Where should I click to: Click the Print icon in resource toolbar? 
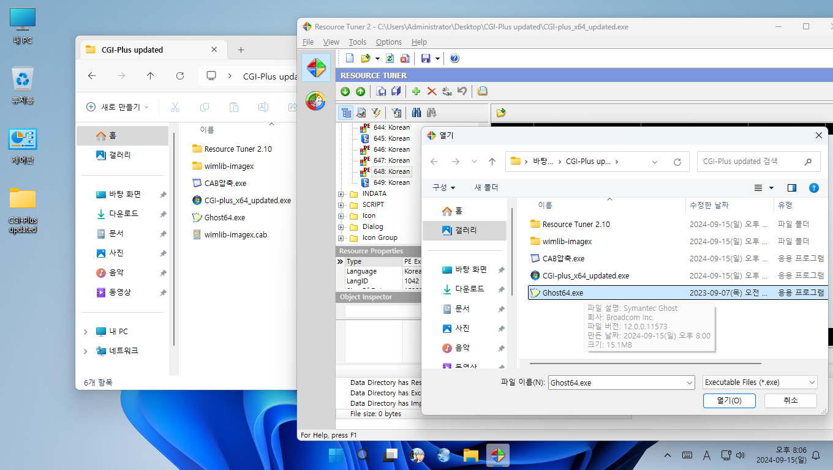pos(483,91)
